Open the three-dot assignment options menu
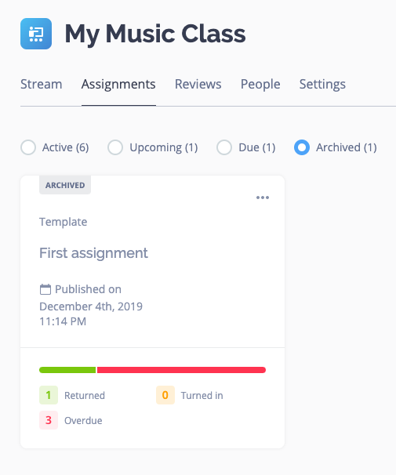The image size is (396, 475). tap(263, 198)
